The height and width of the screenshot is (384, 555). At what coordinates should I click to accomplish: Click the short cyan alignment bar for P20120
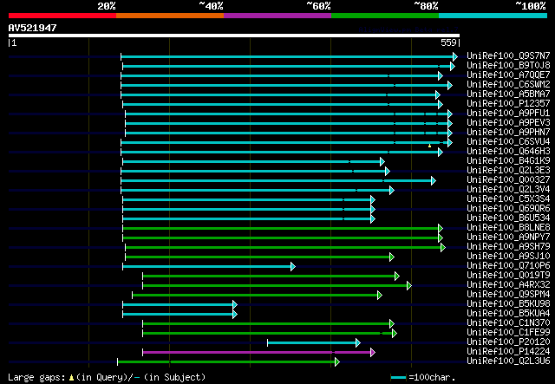tap(314, 342)
